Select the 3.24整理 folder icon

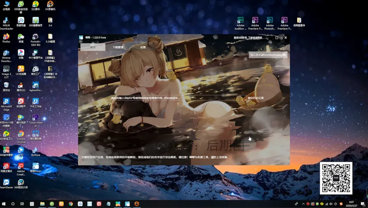(50, 38)
